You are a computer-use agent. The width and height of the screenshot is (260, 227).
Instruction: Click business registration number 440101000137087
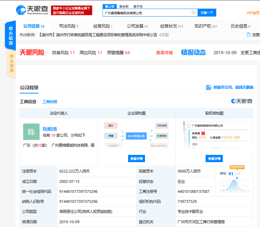pos(193,191)
